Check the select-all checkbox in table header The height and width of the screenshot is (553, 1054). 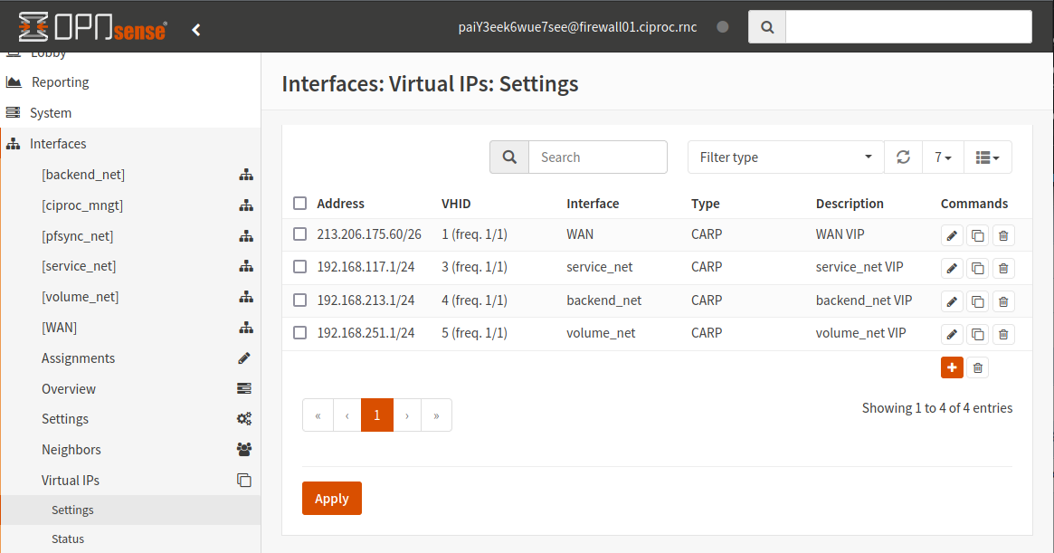pos(299,203)
